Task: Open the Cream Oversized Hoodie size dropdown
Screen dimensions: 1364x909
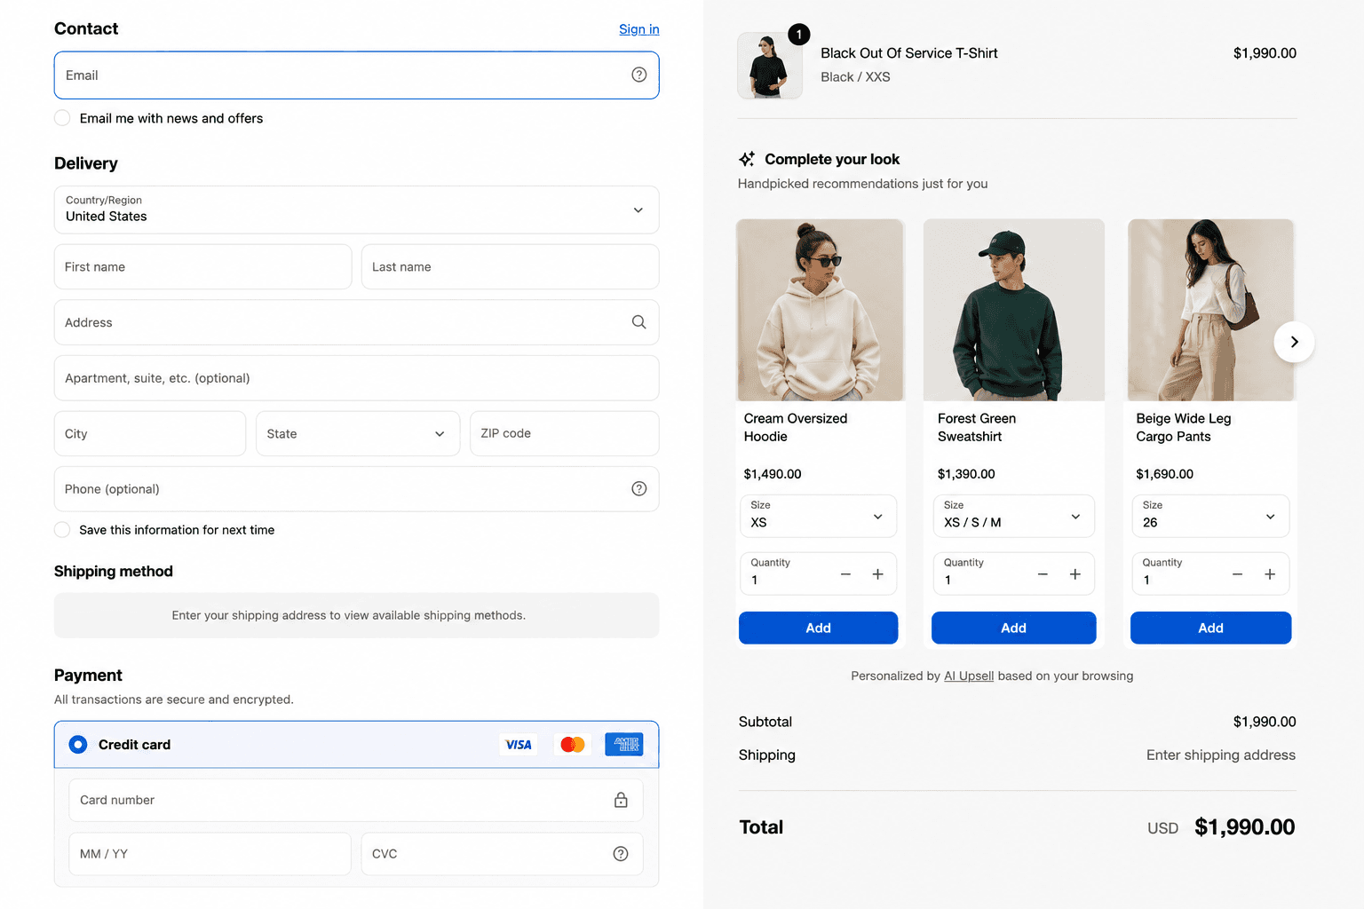Action: click(x=818, y=516)
